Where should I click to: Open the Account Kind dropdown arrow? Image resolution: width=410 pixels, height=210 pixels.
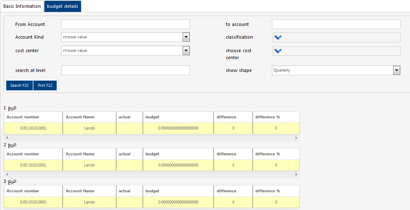tap(186, 37)
